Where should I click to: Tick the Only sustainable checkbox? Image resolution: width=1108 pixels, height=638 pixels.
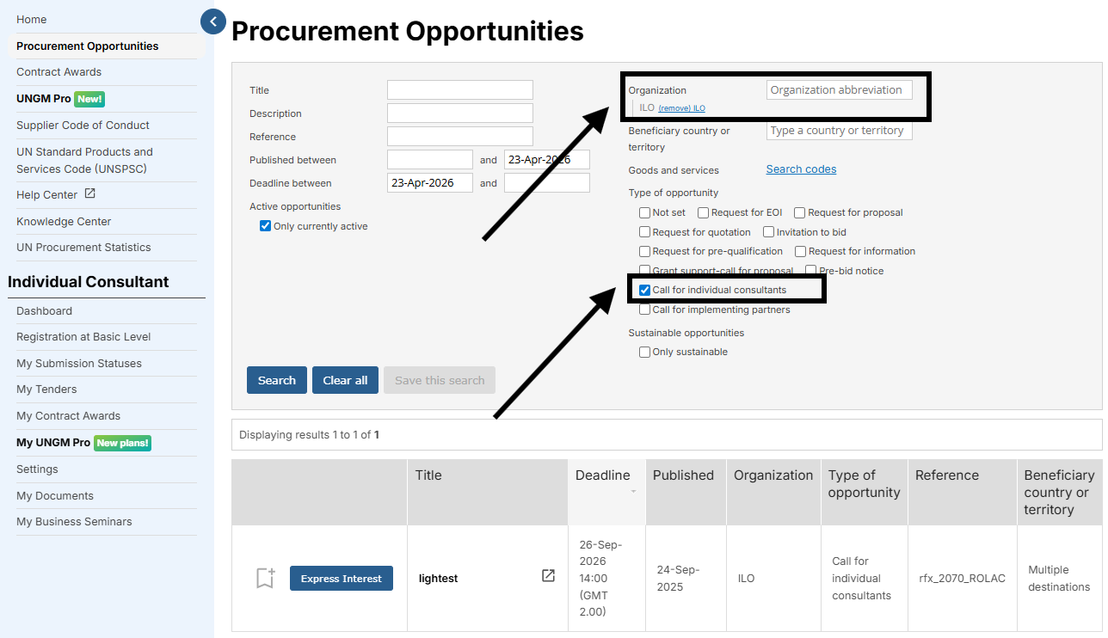click(x=644, y=352)
